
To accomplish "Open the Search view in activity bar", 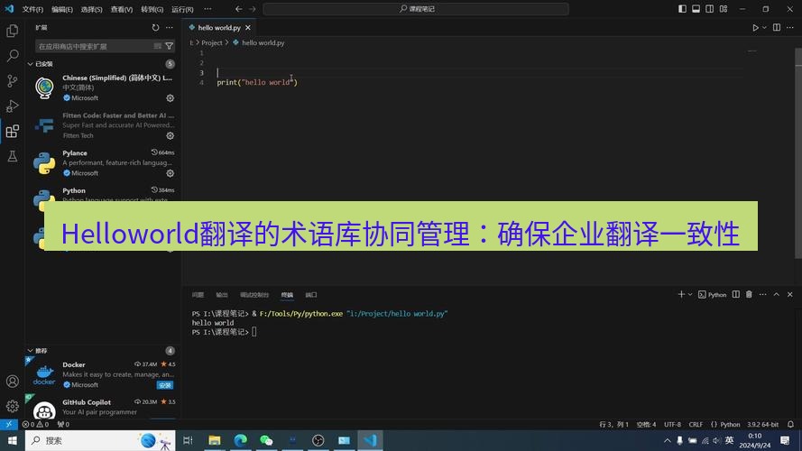I will [13, 55].
